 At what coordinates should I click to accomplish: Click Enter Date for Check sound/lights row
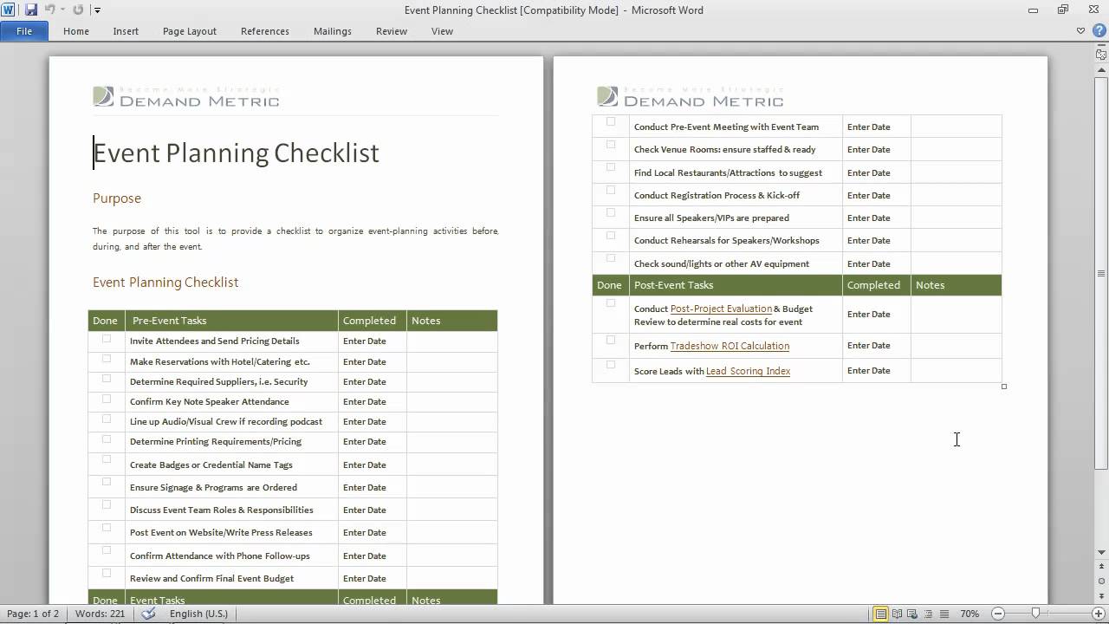click(x=869, y=263)
